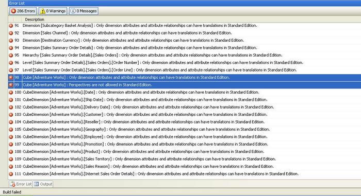Click error icon of row 96
The height and width of the screenshot is (196, 361).
pyautogui.click(x=11, y=63)
